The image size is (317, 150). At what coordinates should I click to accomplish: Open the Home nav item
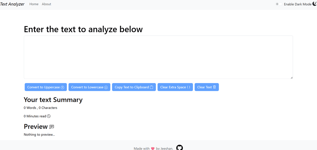[x=34, y=4]
